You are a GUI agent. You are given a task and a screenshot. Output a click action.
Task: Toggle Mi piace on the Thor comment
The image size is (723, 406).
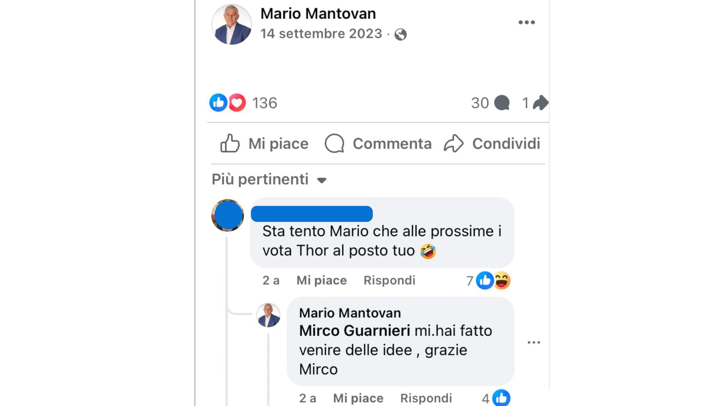point(322,280)
